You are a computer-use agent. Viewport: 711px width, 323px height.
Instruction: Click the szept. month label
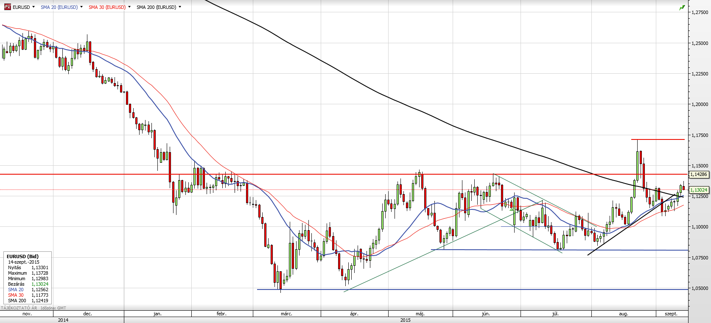click(671, 314)
